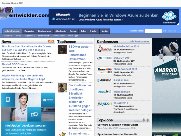Click the Windows Azure banner advertisement
This screenshot has height=136, width=181.
(114, 17)
